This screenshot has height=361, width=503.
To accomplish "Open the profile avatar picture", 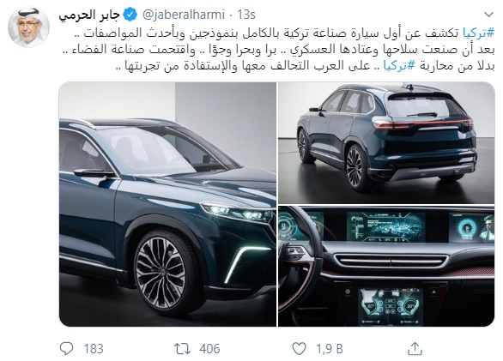I will (x=28, y=27).
